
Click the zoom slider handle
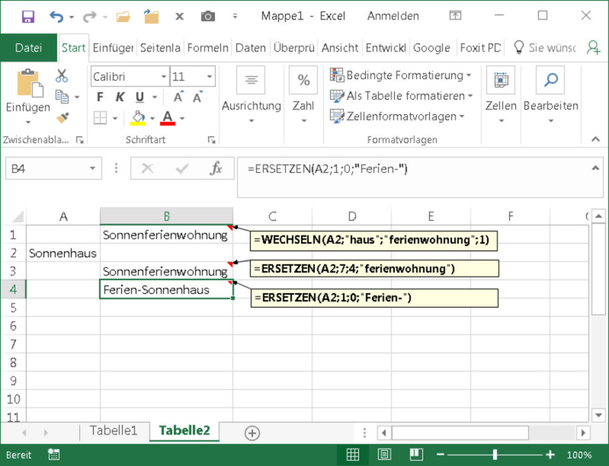click(x=495, y=454)
